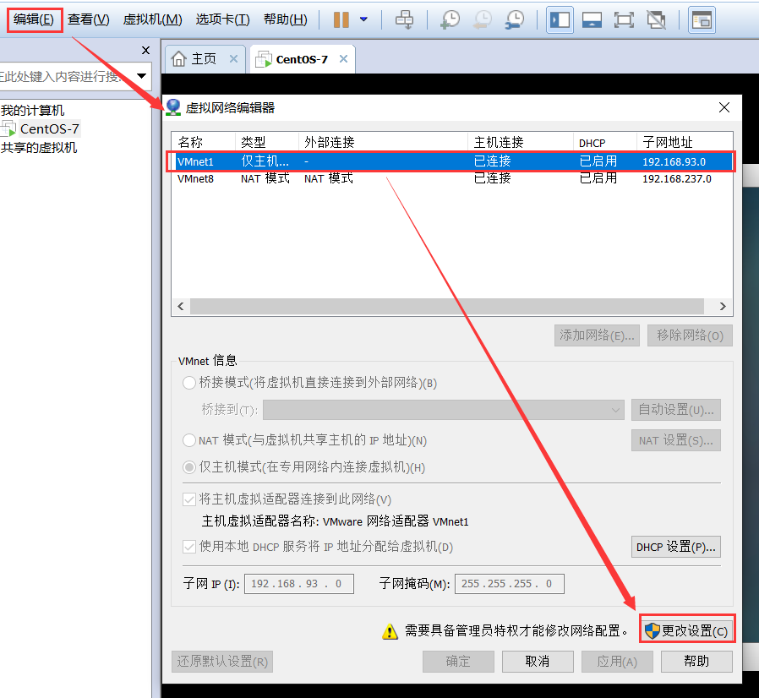Select CentOS-7 in the library tree
The height and width of the screenshot is (698, 759).
click(x=49, y=129)
